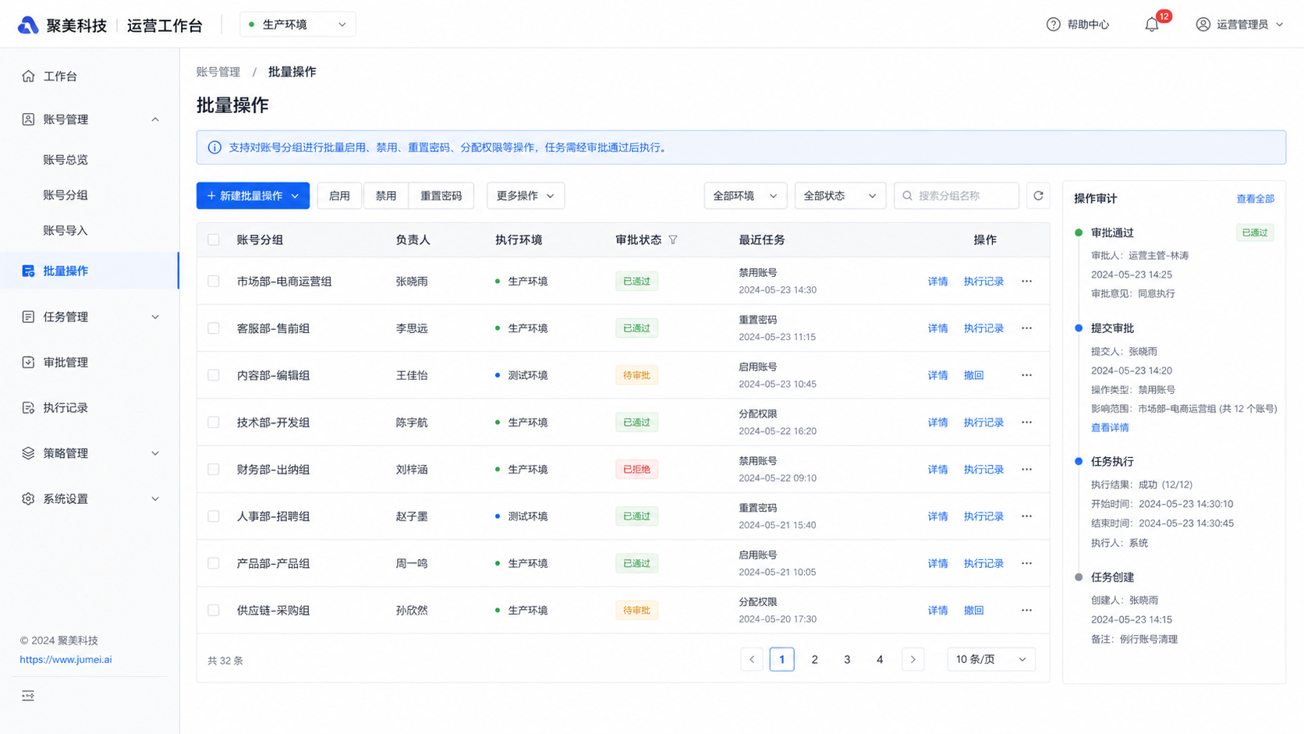Check the 人事部-招聘组 row checkbox
The width and height of the screenshot is (1304, 734).
[214, 516]
